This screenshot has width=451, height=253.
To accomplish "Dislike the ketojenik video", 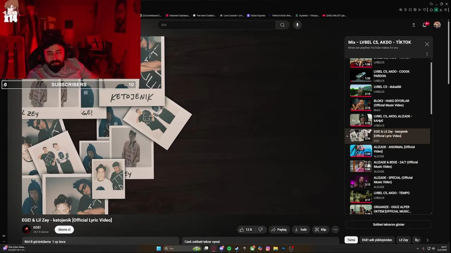I will pos(261,229).
